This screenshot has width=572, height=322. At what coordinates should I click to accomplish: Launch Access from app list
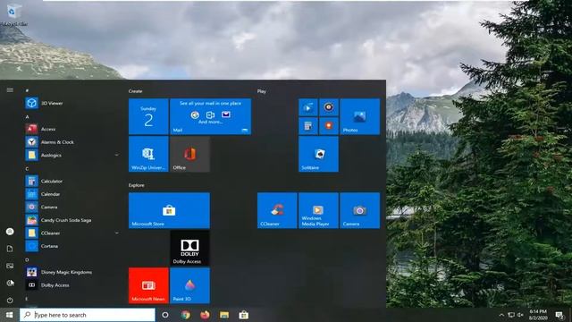point(40,129)
